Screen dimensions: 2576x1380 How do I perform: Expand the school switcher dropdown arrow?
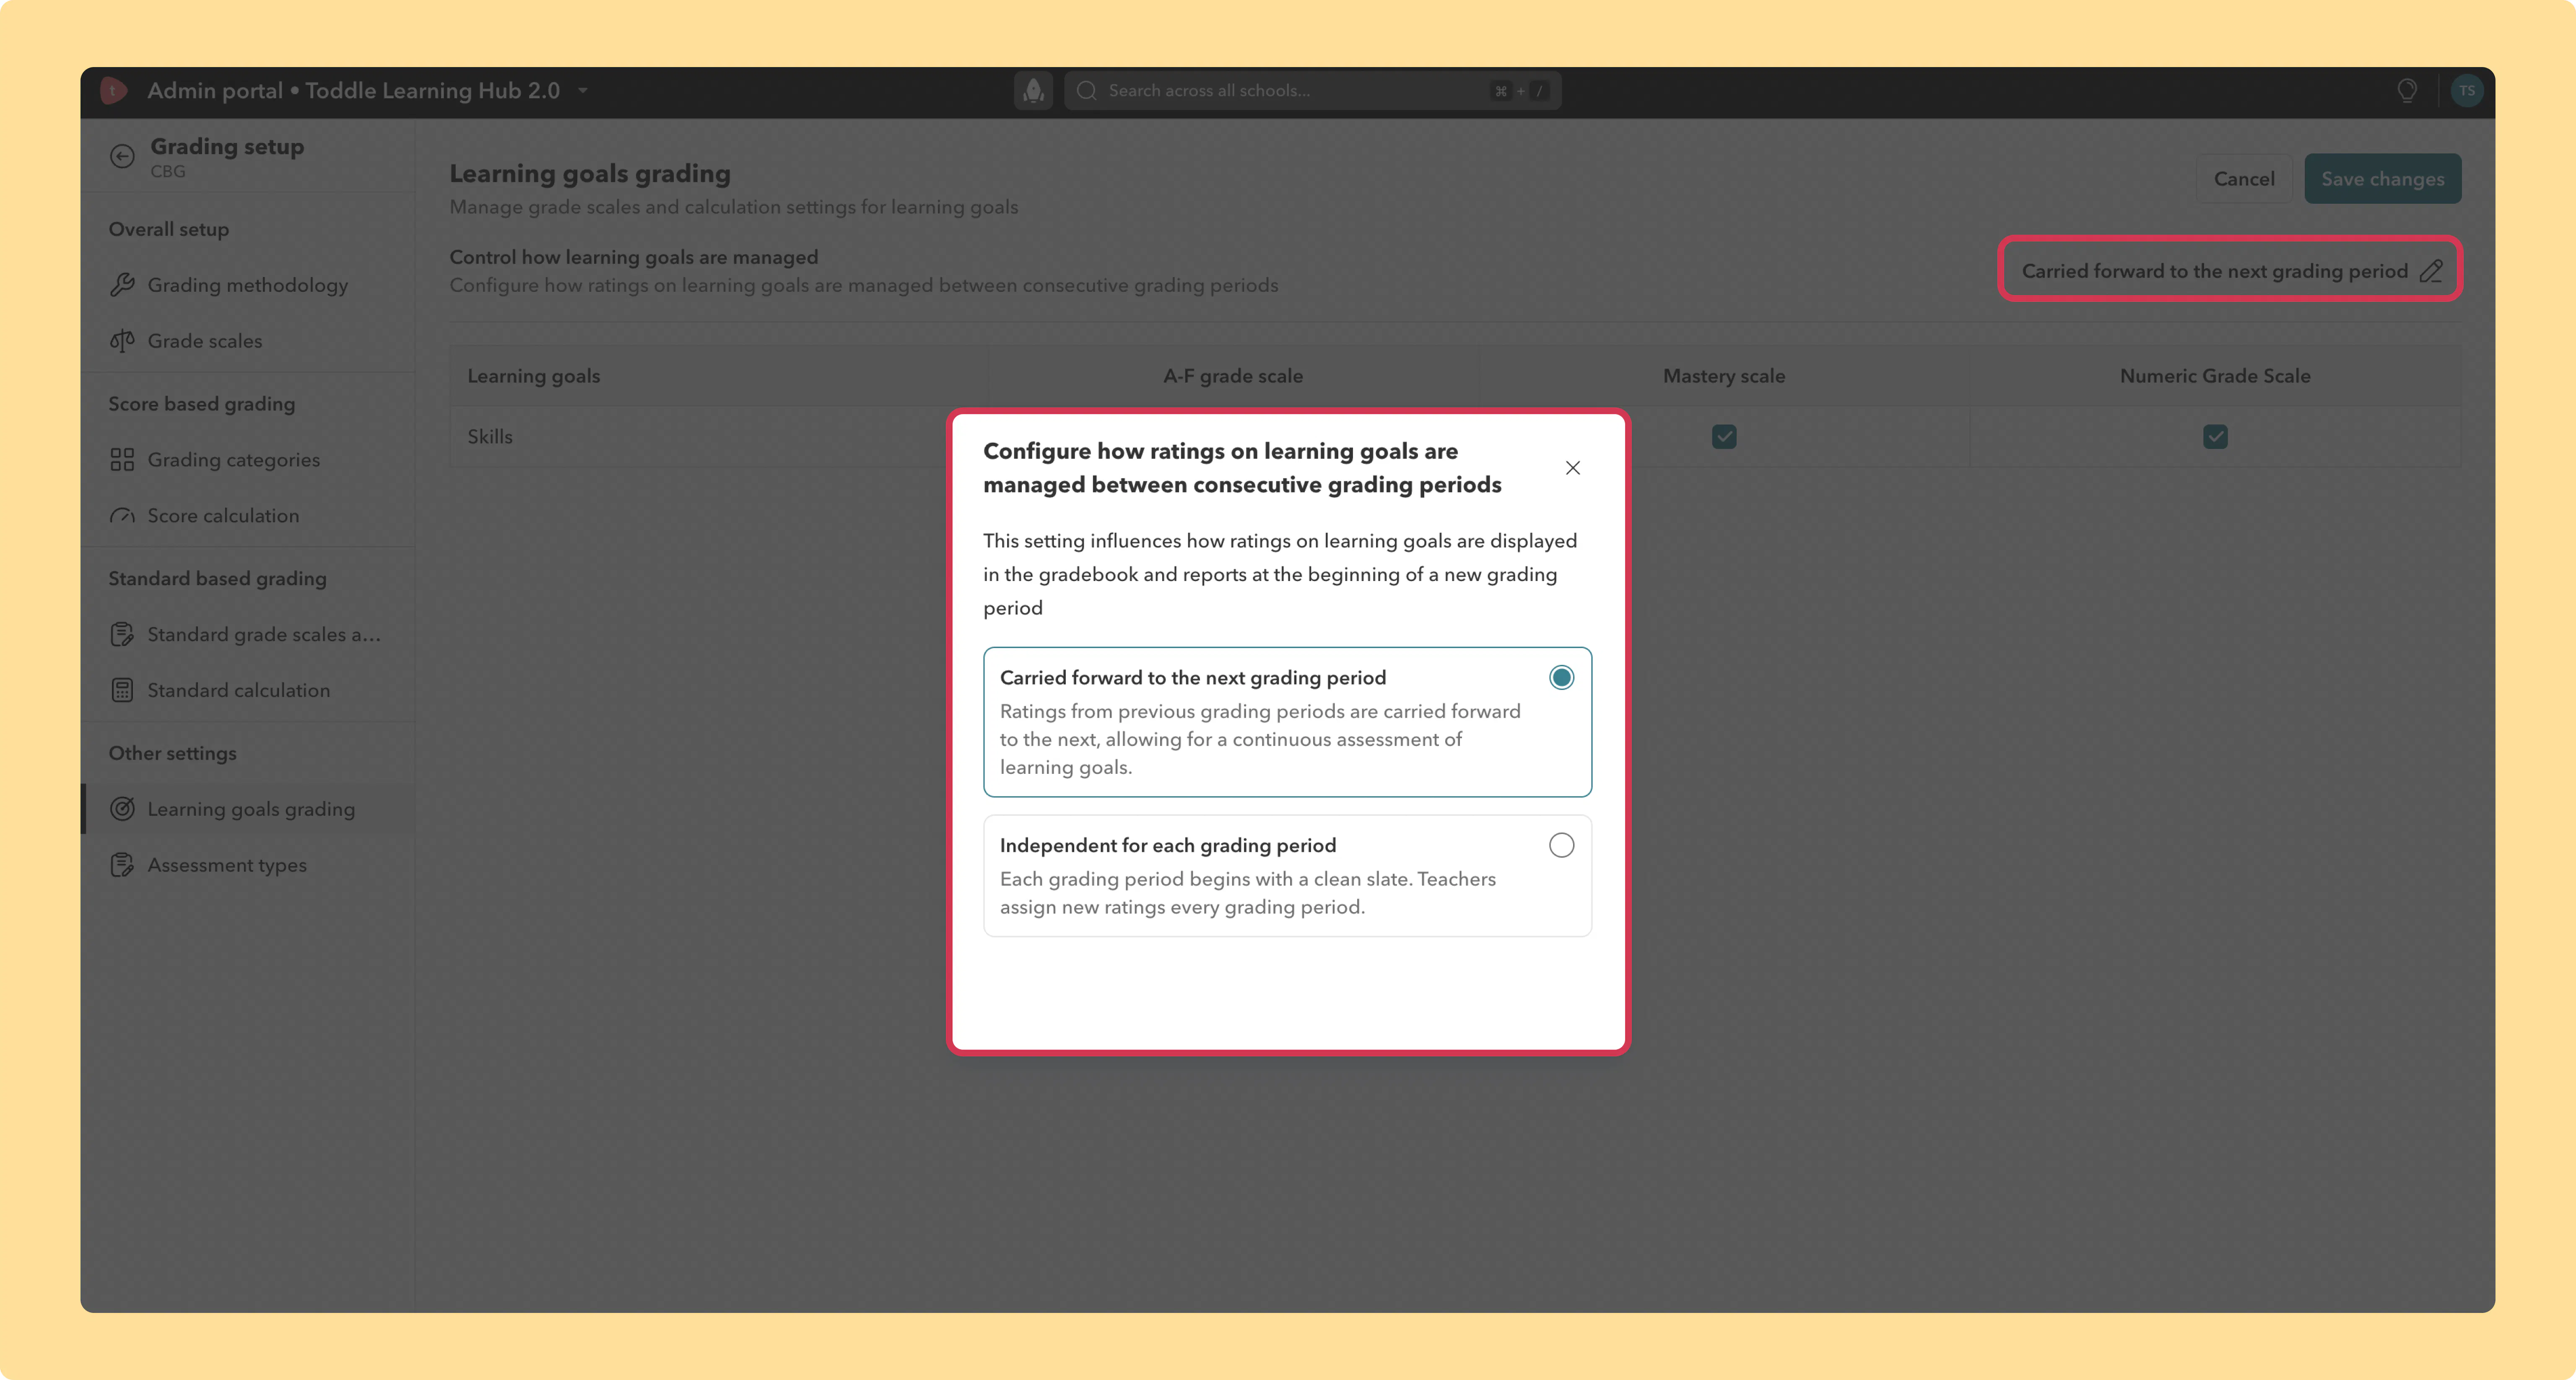pyautogui.click(x=583, y=91)
